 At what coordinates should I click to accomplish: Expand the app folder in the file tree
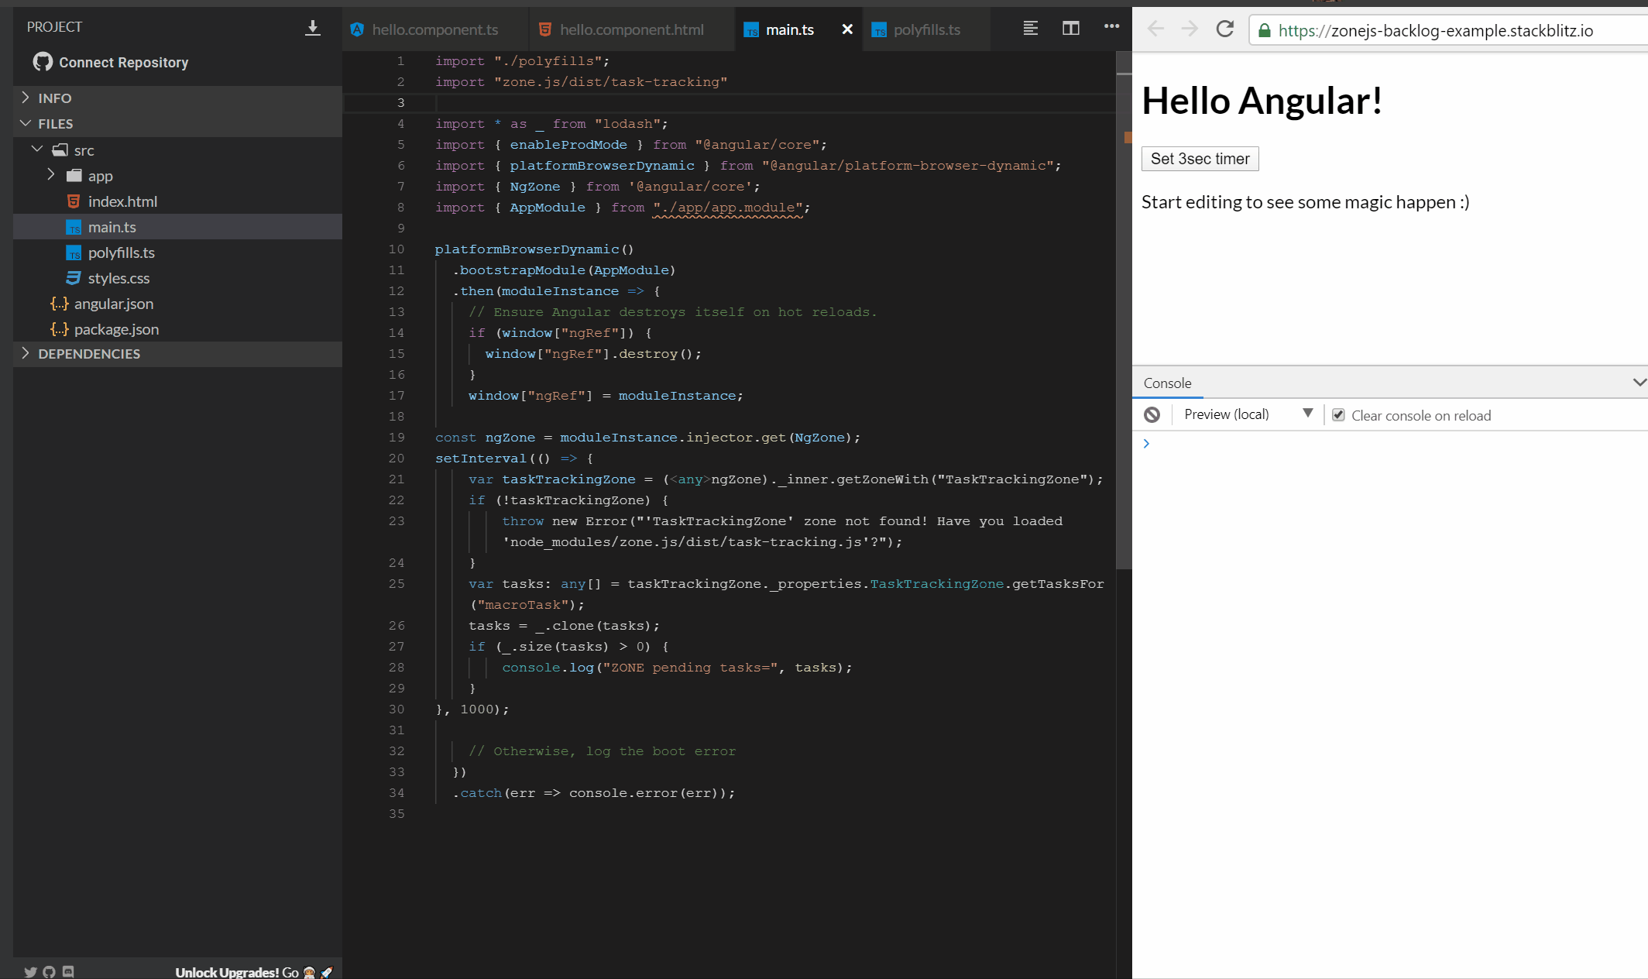click(x=51, y=175)
